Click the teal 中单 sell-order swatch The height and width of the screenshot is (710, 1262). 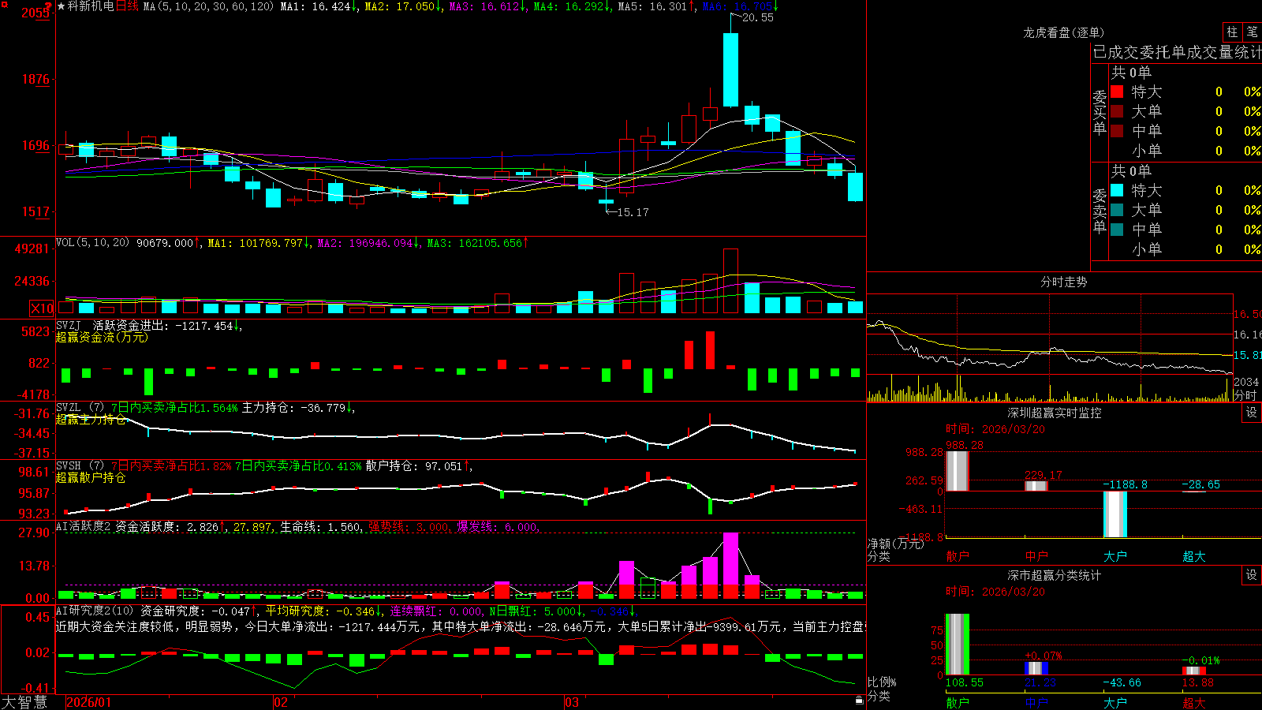coord(1117,230)
